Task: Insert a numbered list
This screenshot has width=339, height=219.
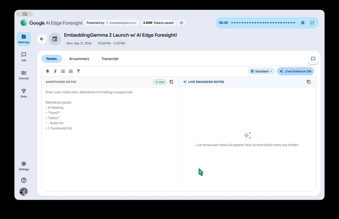Action: pos(71,71)
